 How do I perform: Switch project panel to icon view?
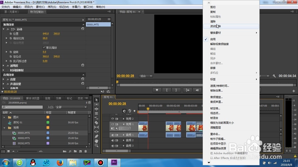[x=8, y=151]
